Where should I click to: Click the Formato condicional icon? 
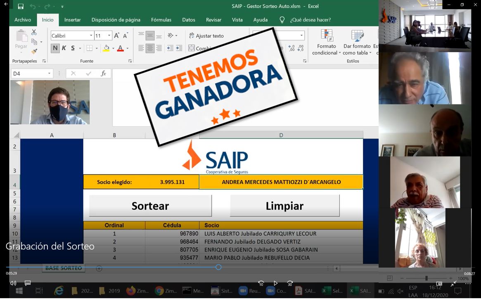(327, 36)
